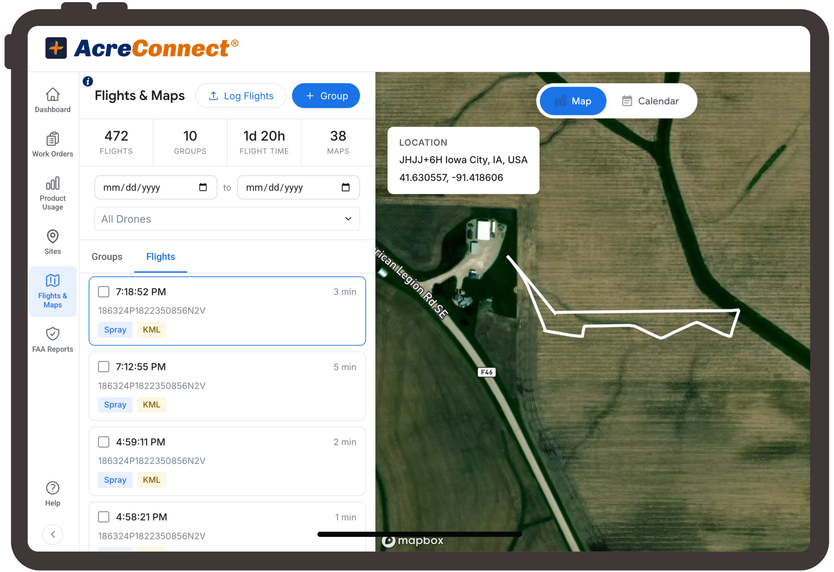Click the 38 Maps stat

coord(338,142)
